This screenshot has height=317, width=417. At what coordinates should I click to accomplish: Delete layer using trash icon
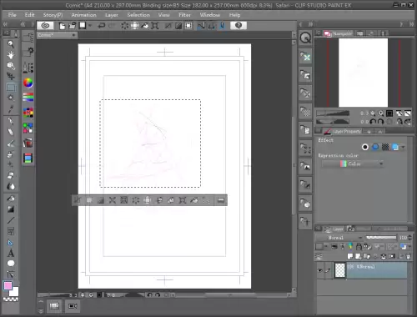tap(408, 256)
